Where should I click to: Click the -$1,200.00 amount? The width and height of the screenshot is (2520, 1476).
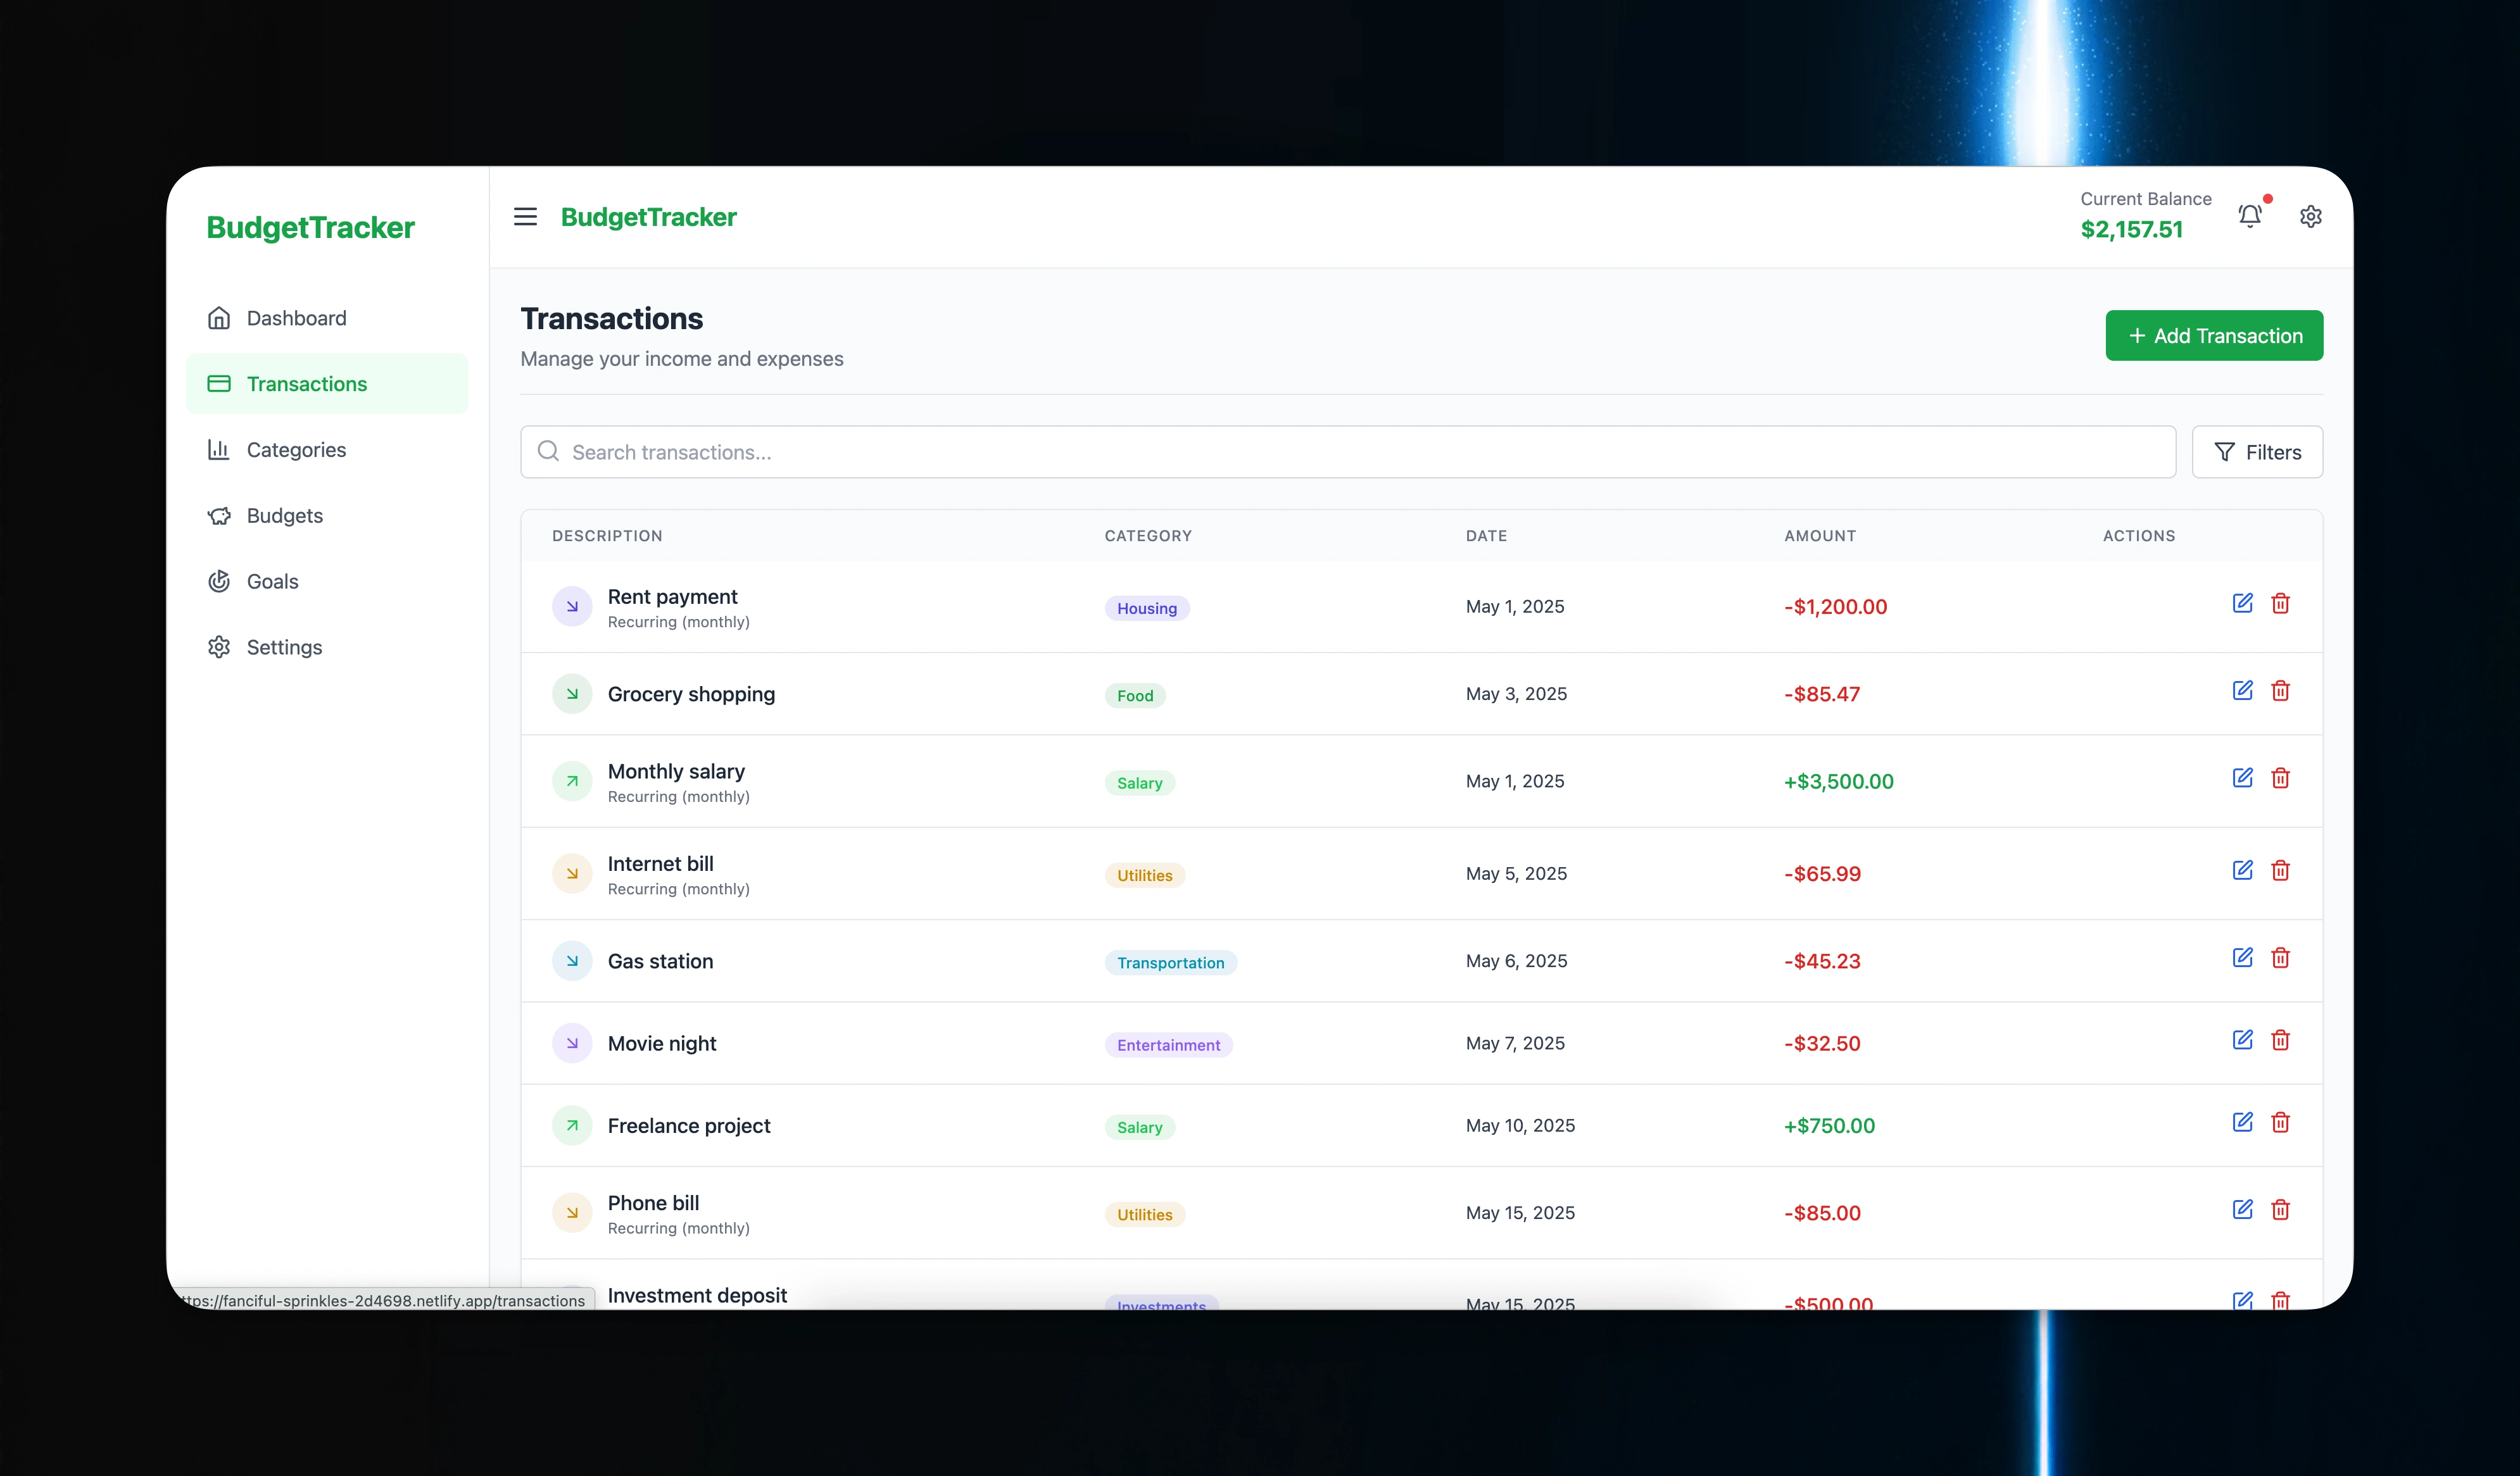coord(1835,608)
